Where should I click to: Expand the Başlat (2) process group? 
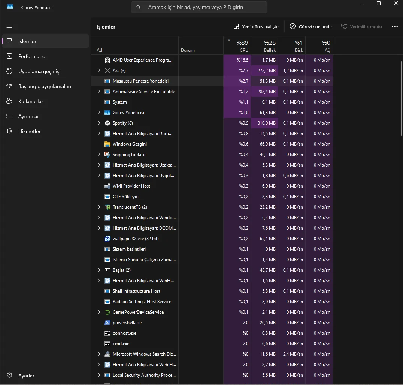pyautogui.click(x=99, y=270)
